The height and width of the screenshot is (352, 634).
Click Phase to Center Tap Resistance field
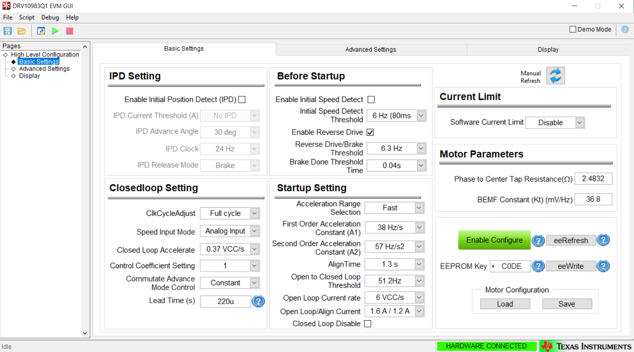[593, 179]
